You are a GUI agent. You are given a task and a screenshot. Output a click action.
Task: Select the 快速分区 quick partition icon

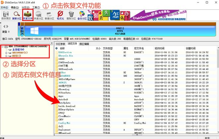[x=38, y=15]
